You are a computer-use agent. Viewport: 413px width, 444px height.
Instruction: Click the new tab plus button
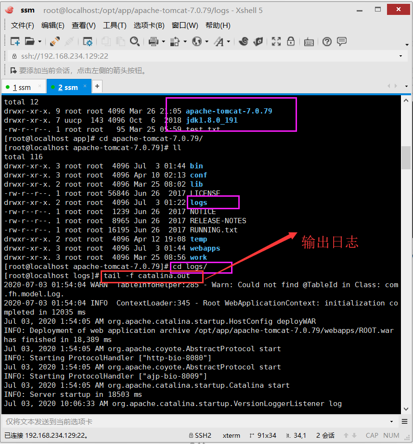tap(96, 87)
